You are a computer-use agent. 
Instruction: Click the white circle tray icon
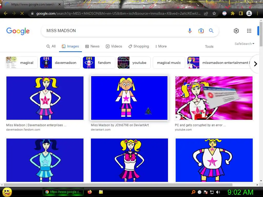click(199, 192)
